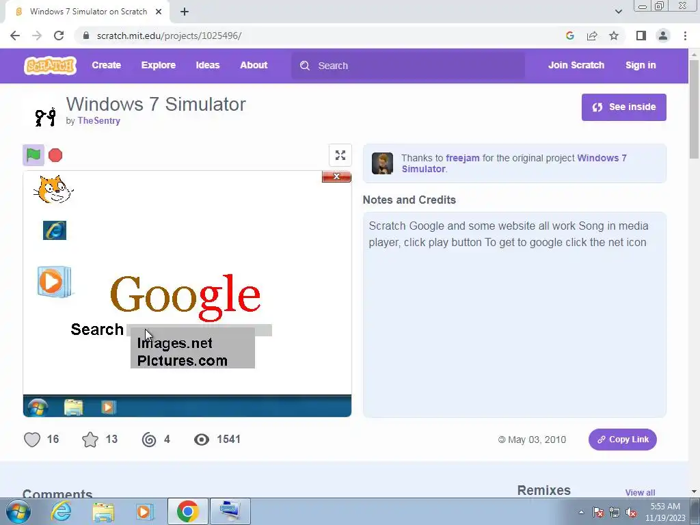Click the green flag to start project
Viewport: 700px width, 525px height.
tap(33, 155)
